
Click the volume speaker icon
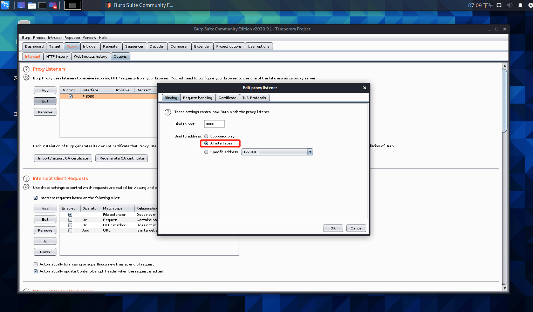tap(510, 5)
